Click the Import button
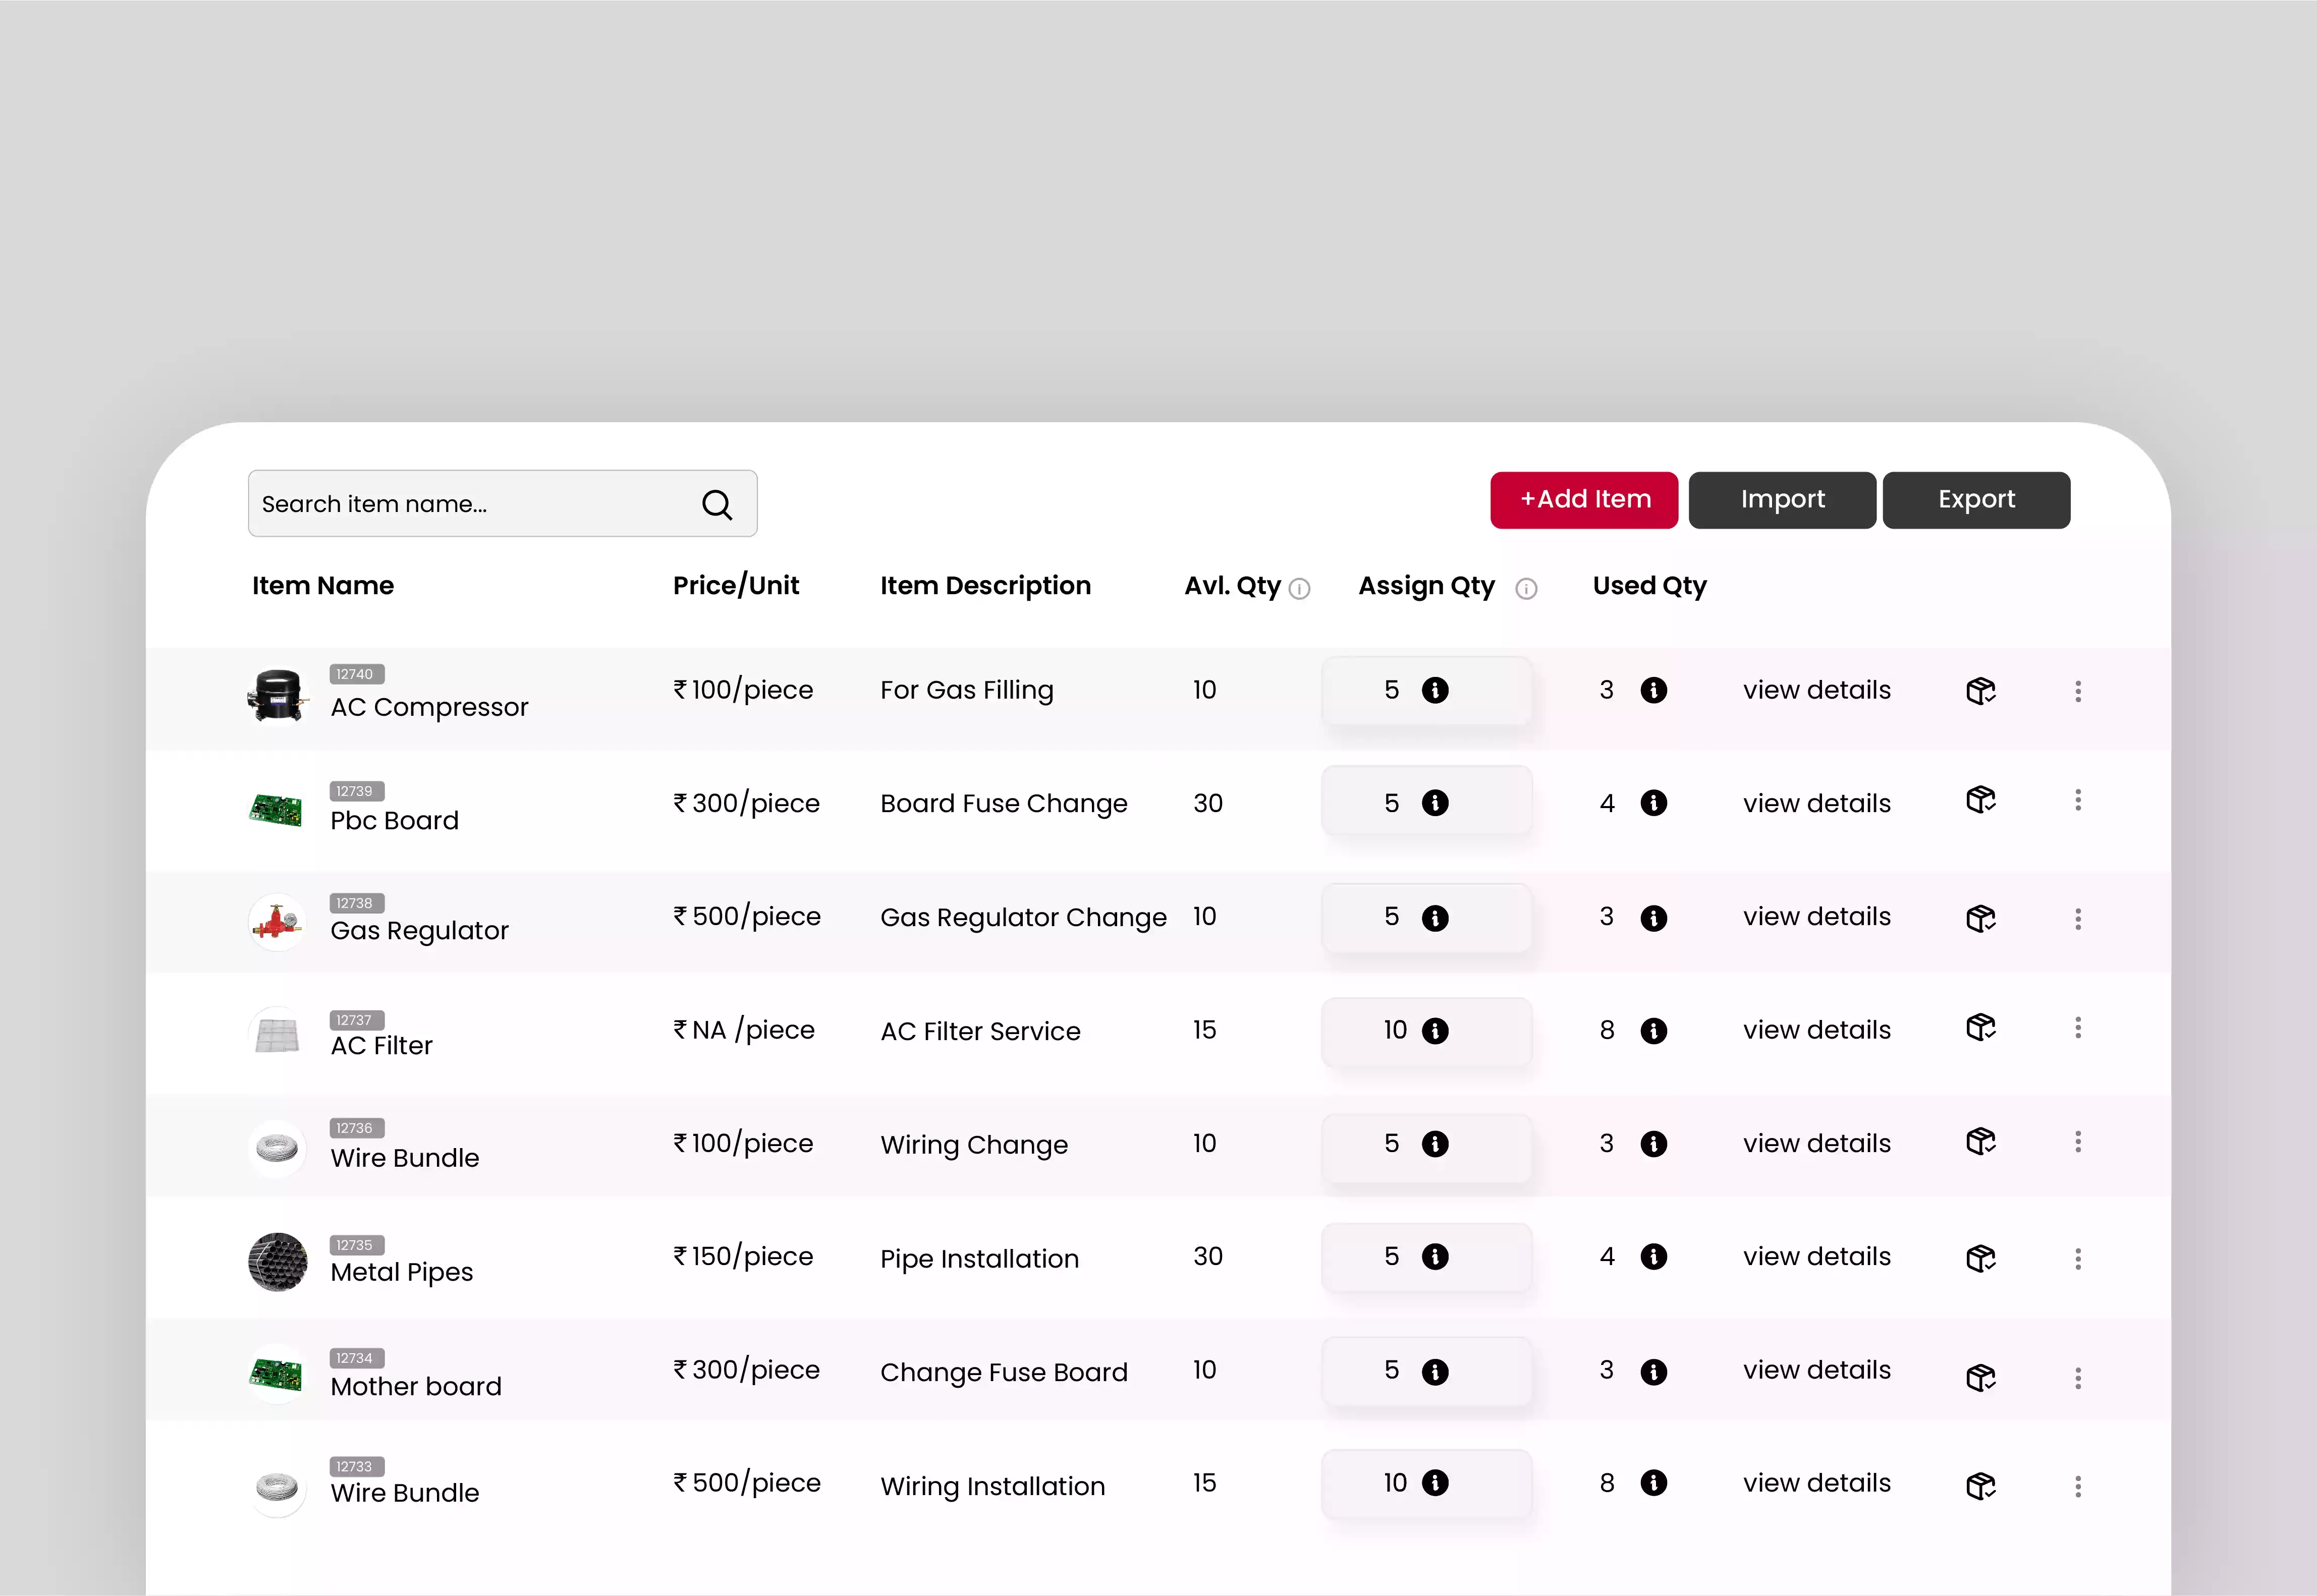 [x=1783, y=500]
